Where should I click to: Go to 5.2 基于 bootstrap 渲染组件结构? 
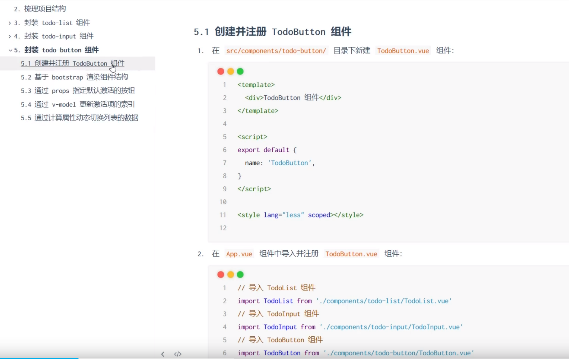[x=74, y=77]
